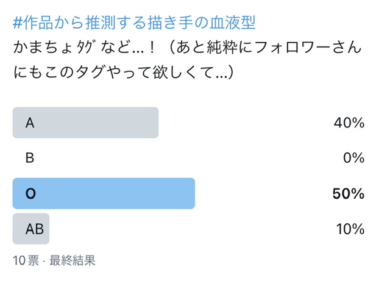Image resolution: width=390 pixels, height=283 pixels.
Task: Click the 10票 vote count
Action: (x=25, y=260)
